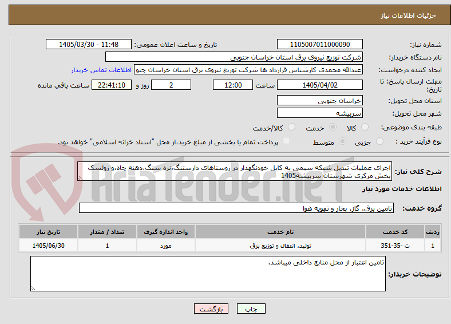
Task: Click service name cell تولید، انتقال و توزیع برق
Action: click(x=280, y=246)
